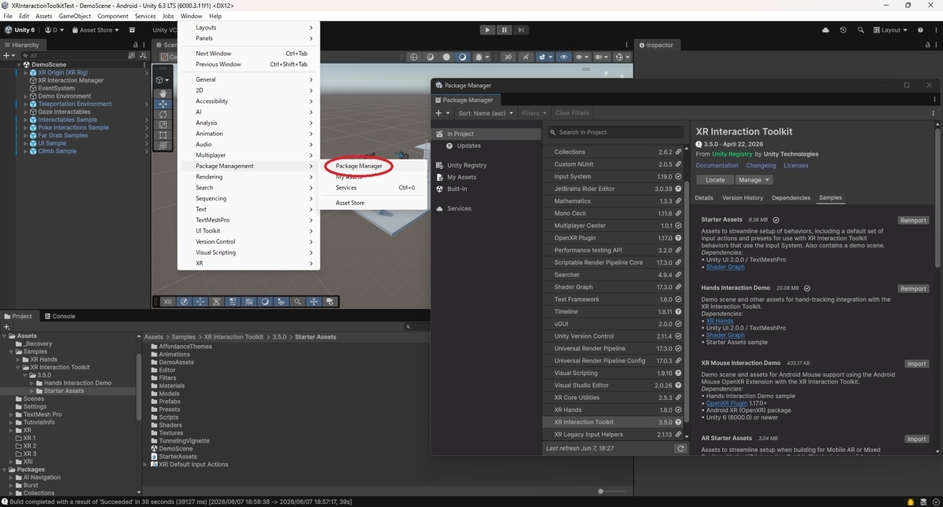This screenshot has width=943, height=507.
Task: Open the Sort: Name (asc) dropdown
Action: tap(485, 113)
